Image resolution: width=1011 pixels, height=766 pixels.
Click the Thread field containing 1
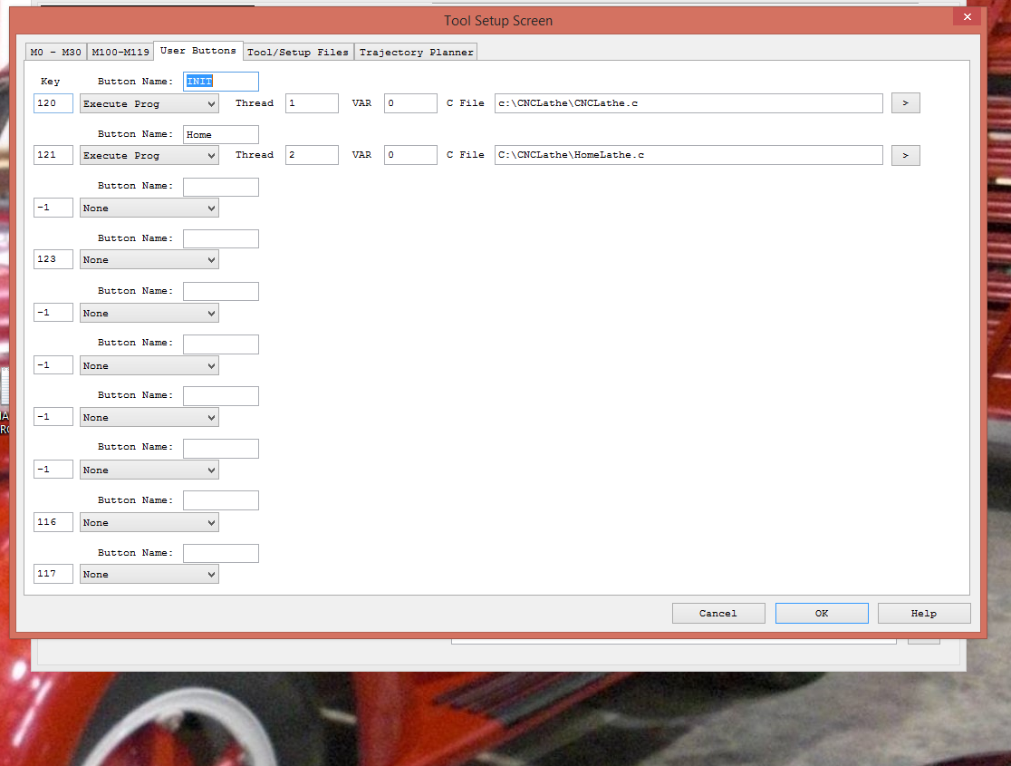312,103
